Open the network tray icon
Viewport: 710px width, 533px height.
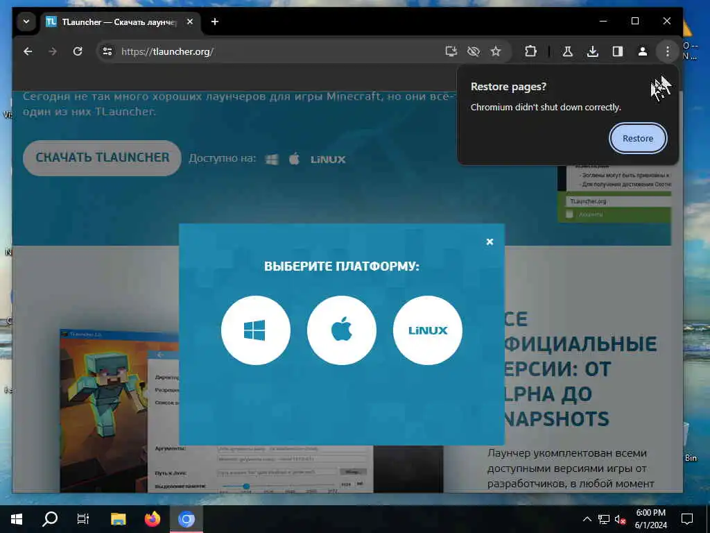(x=604, y=519)
